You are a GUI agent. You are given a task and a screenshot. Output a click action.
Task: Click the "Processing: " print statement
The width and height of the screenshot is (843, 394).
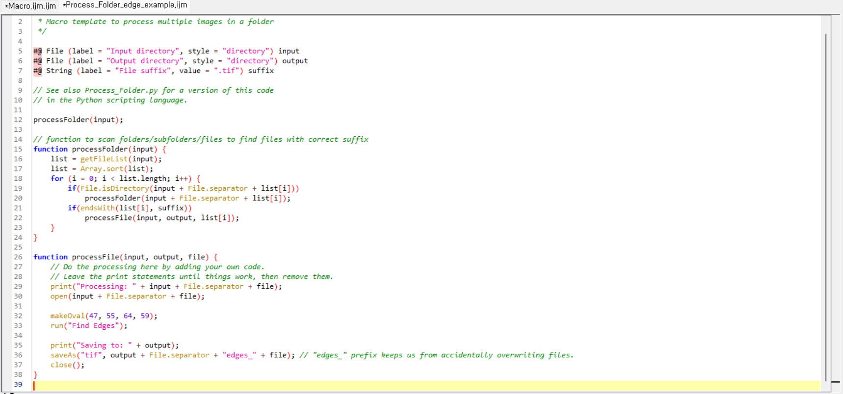point(166,286)
